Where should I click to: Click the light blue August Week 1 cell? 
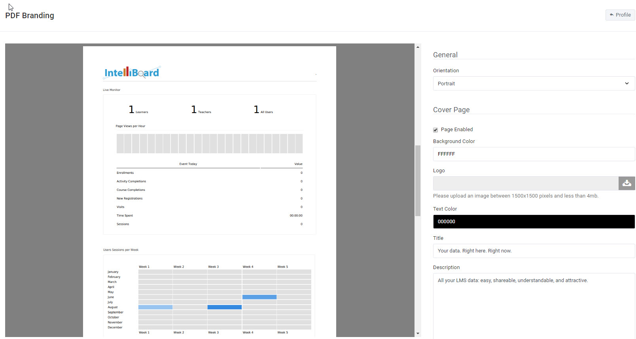tap(155, 307)
